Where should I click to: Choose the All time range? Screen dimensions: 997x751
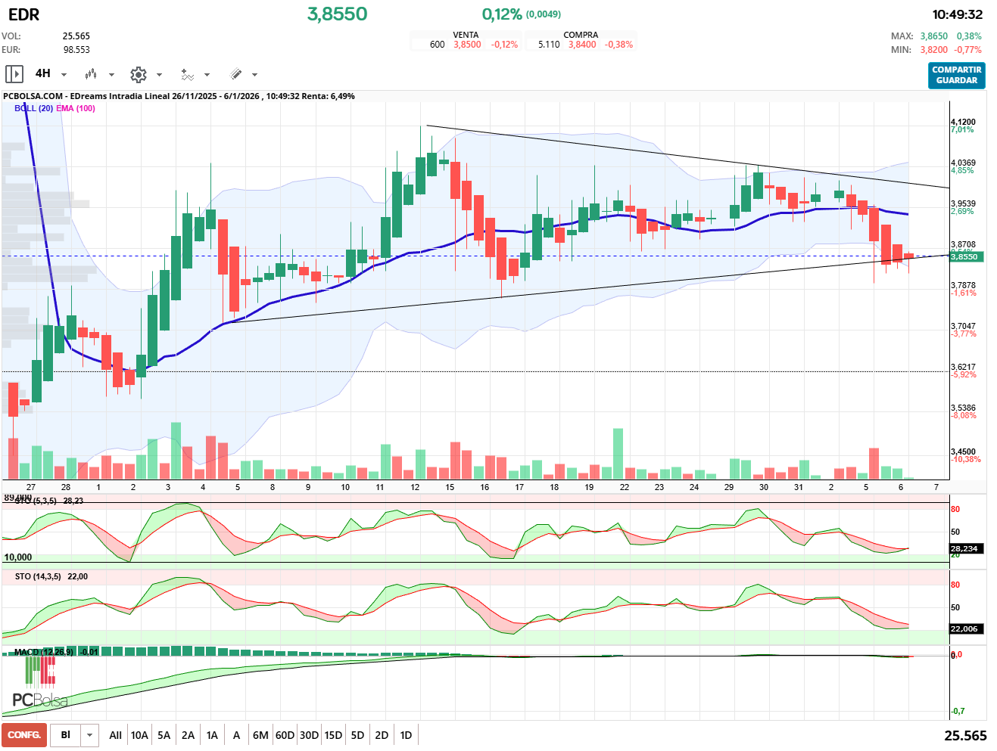click(x=115, y=735)
